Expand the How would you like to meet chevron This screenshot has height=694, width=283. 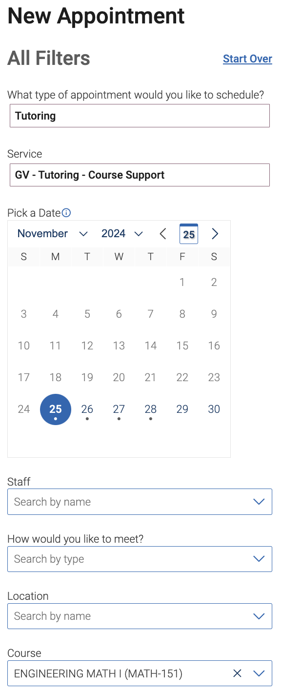[x=259, y=559]
